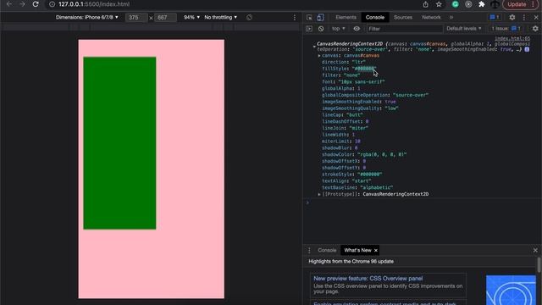Switch to the Elements tab
Image resolution: width=542 pixels, height=305 pixels.
[x=346, y=17]
